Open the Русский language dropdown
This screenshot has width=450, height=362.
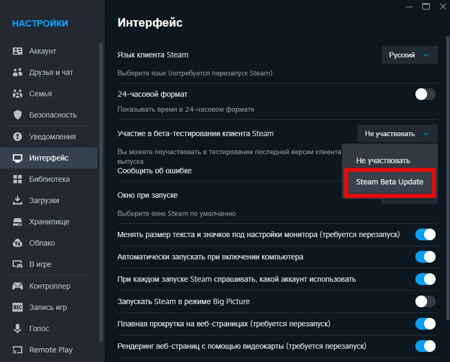(410, 55)
